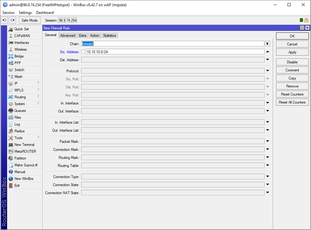Viewport: 311px width, 230px height.
Task: Open the Mesh menu
Action: [x=25, y=76]
